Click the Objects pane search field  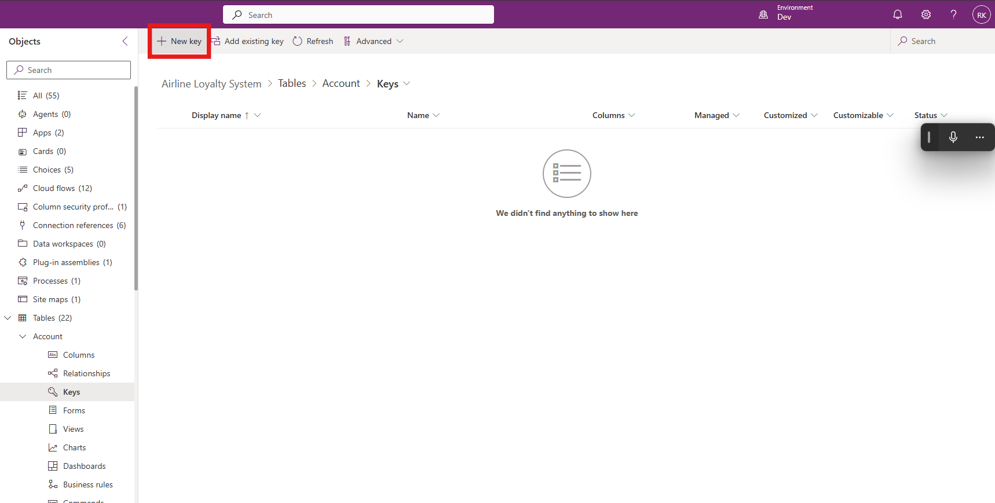pyautogui.click(x=68, y=70)
